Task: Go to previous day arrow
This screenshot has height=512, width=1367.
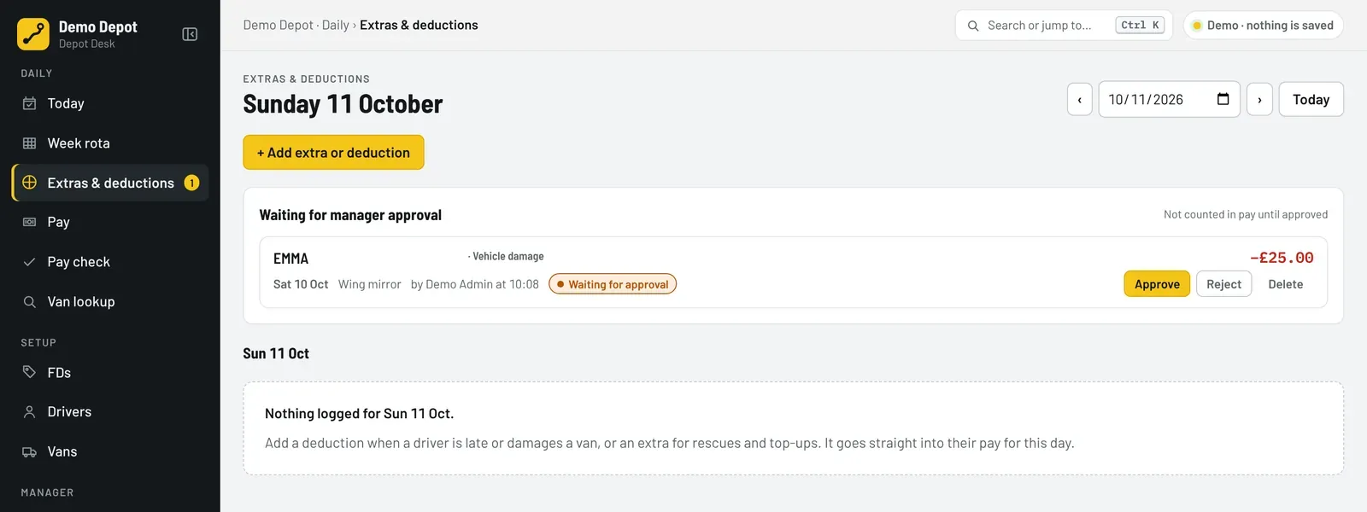Action: (1080, 99)
